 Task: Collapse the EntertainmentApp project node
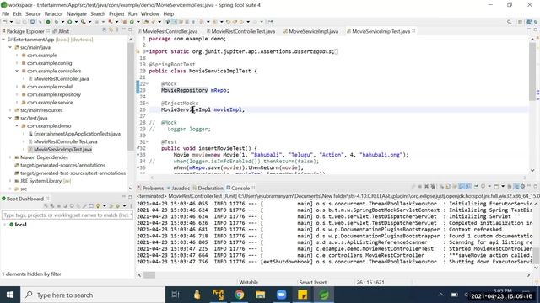click(3, 40)
